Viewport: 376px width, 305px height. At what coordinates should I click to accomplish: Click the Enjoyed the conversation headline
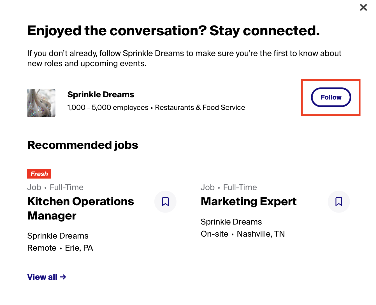173,31
